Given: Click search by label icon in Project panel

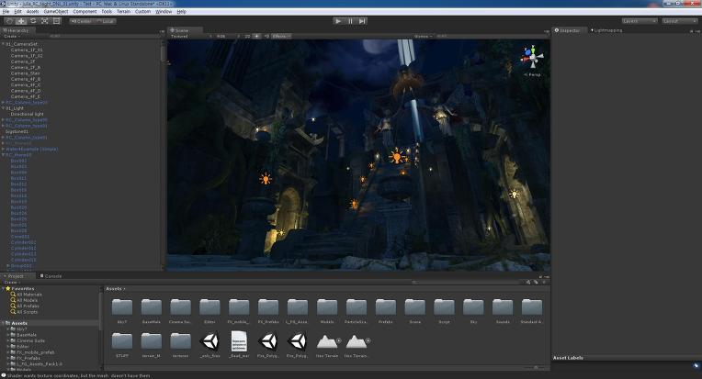Looking at the screenshot, I should pyautogui.click(x=536, y=282).
